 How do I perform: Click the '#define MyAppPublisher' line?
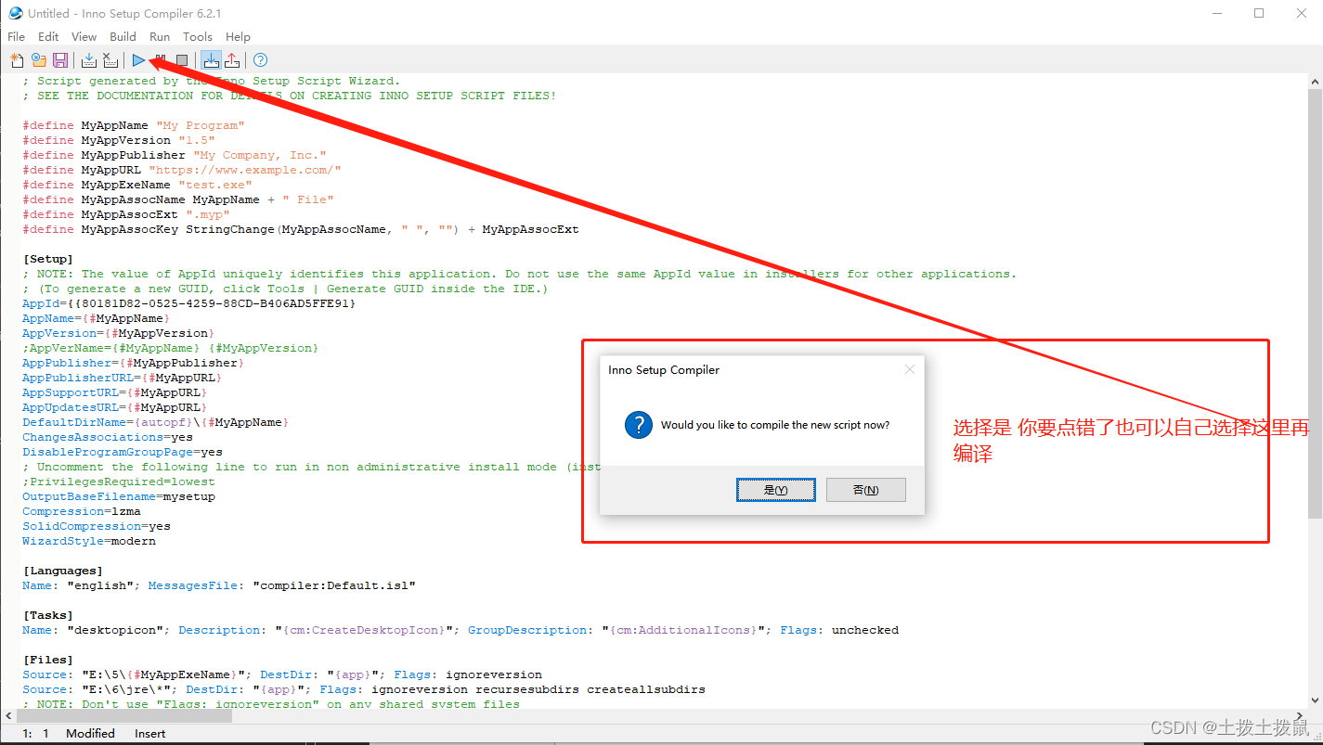coord(175,155)
